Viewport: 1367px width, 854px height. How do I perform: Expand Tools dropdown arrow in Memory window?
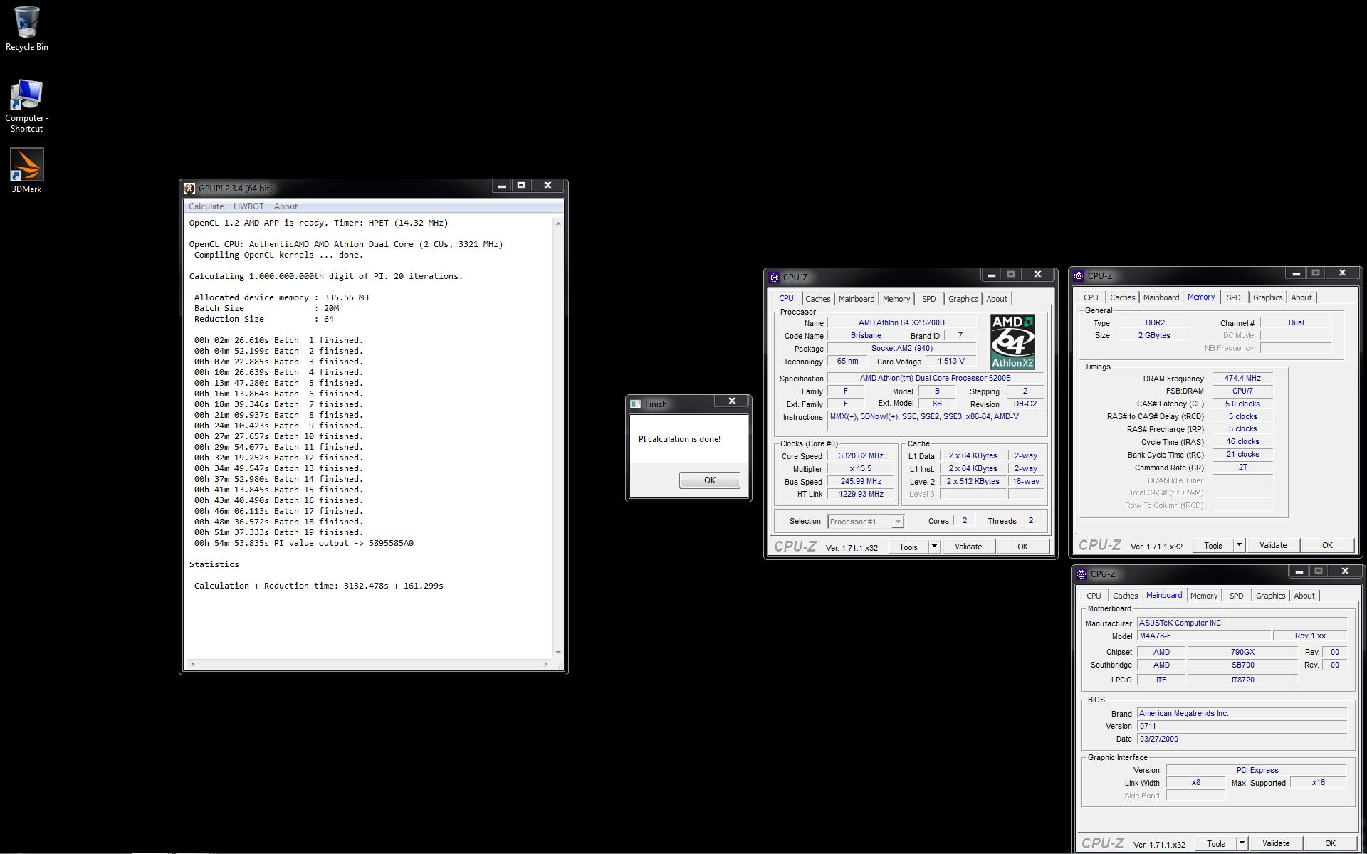[x=1239, y=545]
